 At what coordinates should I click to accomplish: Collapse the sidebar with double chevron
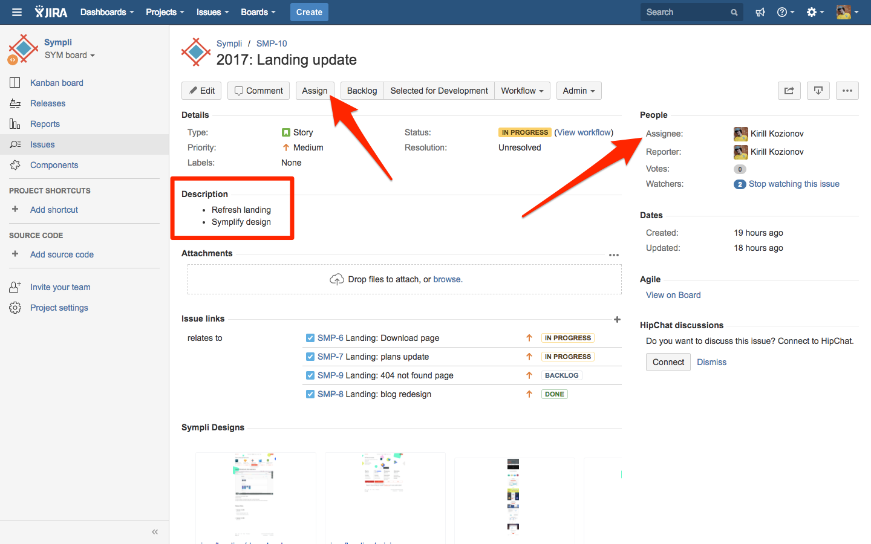click(x=155, y=532)
